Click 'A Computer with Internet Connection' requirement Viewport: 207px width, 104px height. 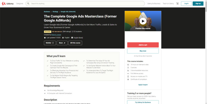[60, 93]
